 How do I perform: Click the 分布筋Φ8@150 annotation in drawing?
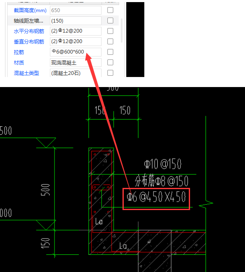[x=162, y=181]
